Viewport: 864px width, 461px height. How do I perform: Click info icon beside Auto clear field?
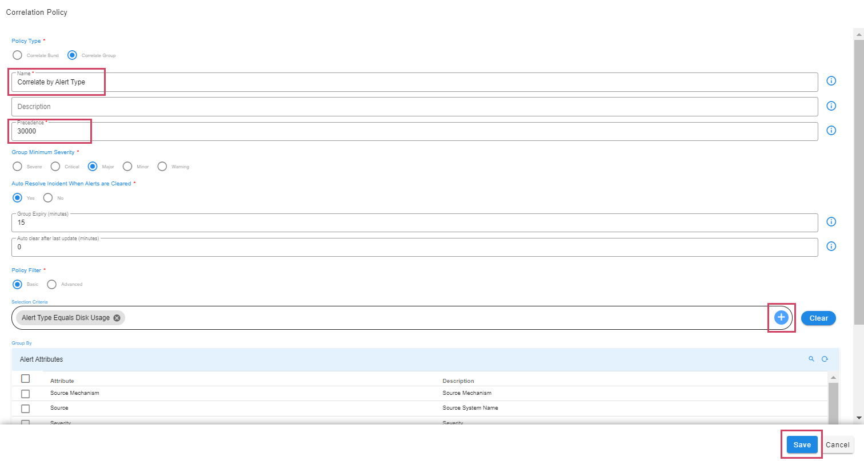tap(831, 246)
